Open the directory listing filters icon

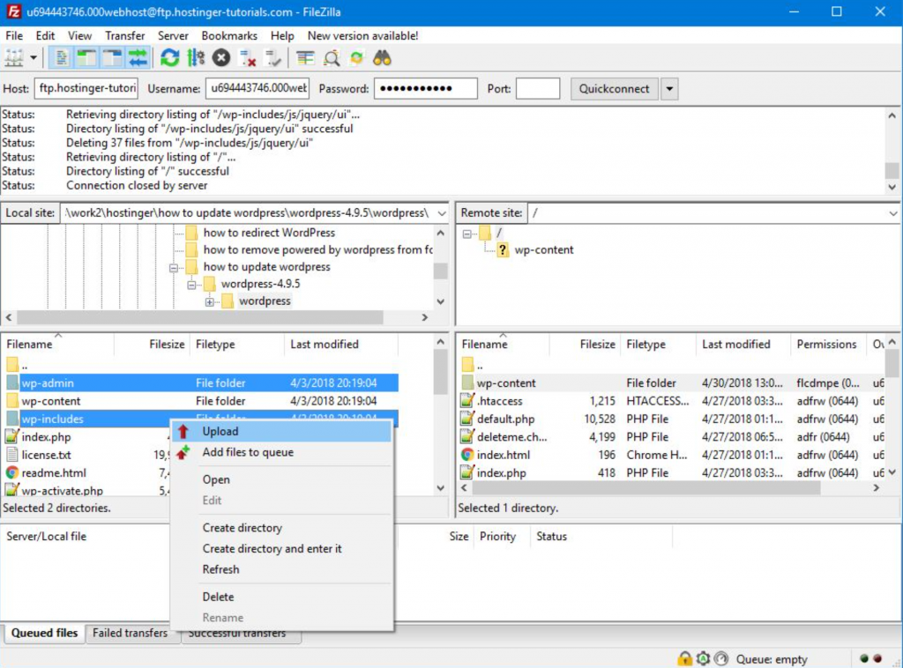tap(305, 58)
